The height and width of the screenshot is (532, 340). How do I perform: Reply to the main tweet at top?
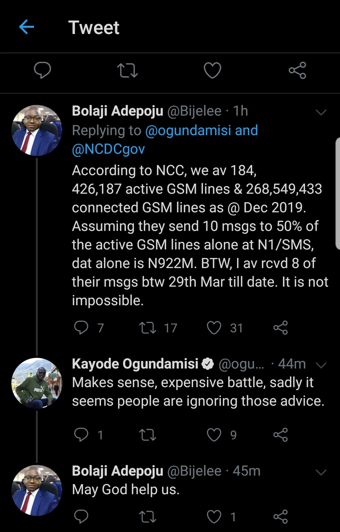click(x=42, y=71)
